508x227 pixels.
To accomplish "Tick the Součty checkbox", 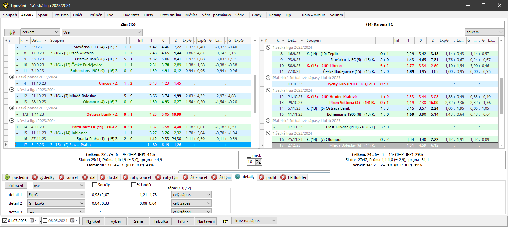I will click(94, 184).
